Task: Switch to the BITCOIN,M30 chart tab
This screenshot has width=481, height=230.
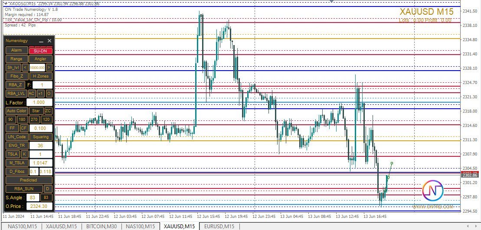Action: point(100,227)
